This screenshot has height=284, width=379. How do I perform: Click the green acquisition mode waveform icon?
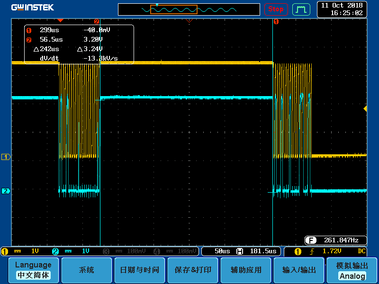[301, 9]
